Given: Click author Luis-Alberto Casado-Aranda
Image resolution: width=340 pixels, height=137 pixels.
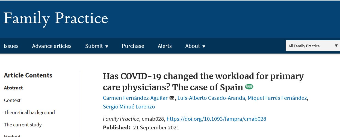Looking at the screenshot, I should point(211,98).
